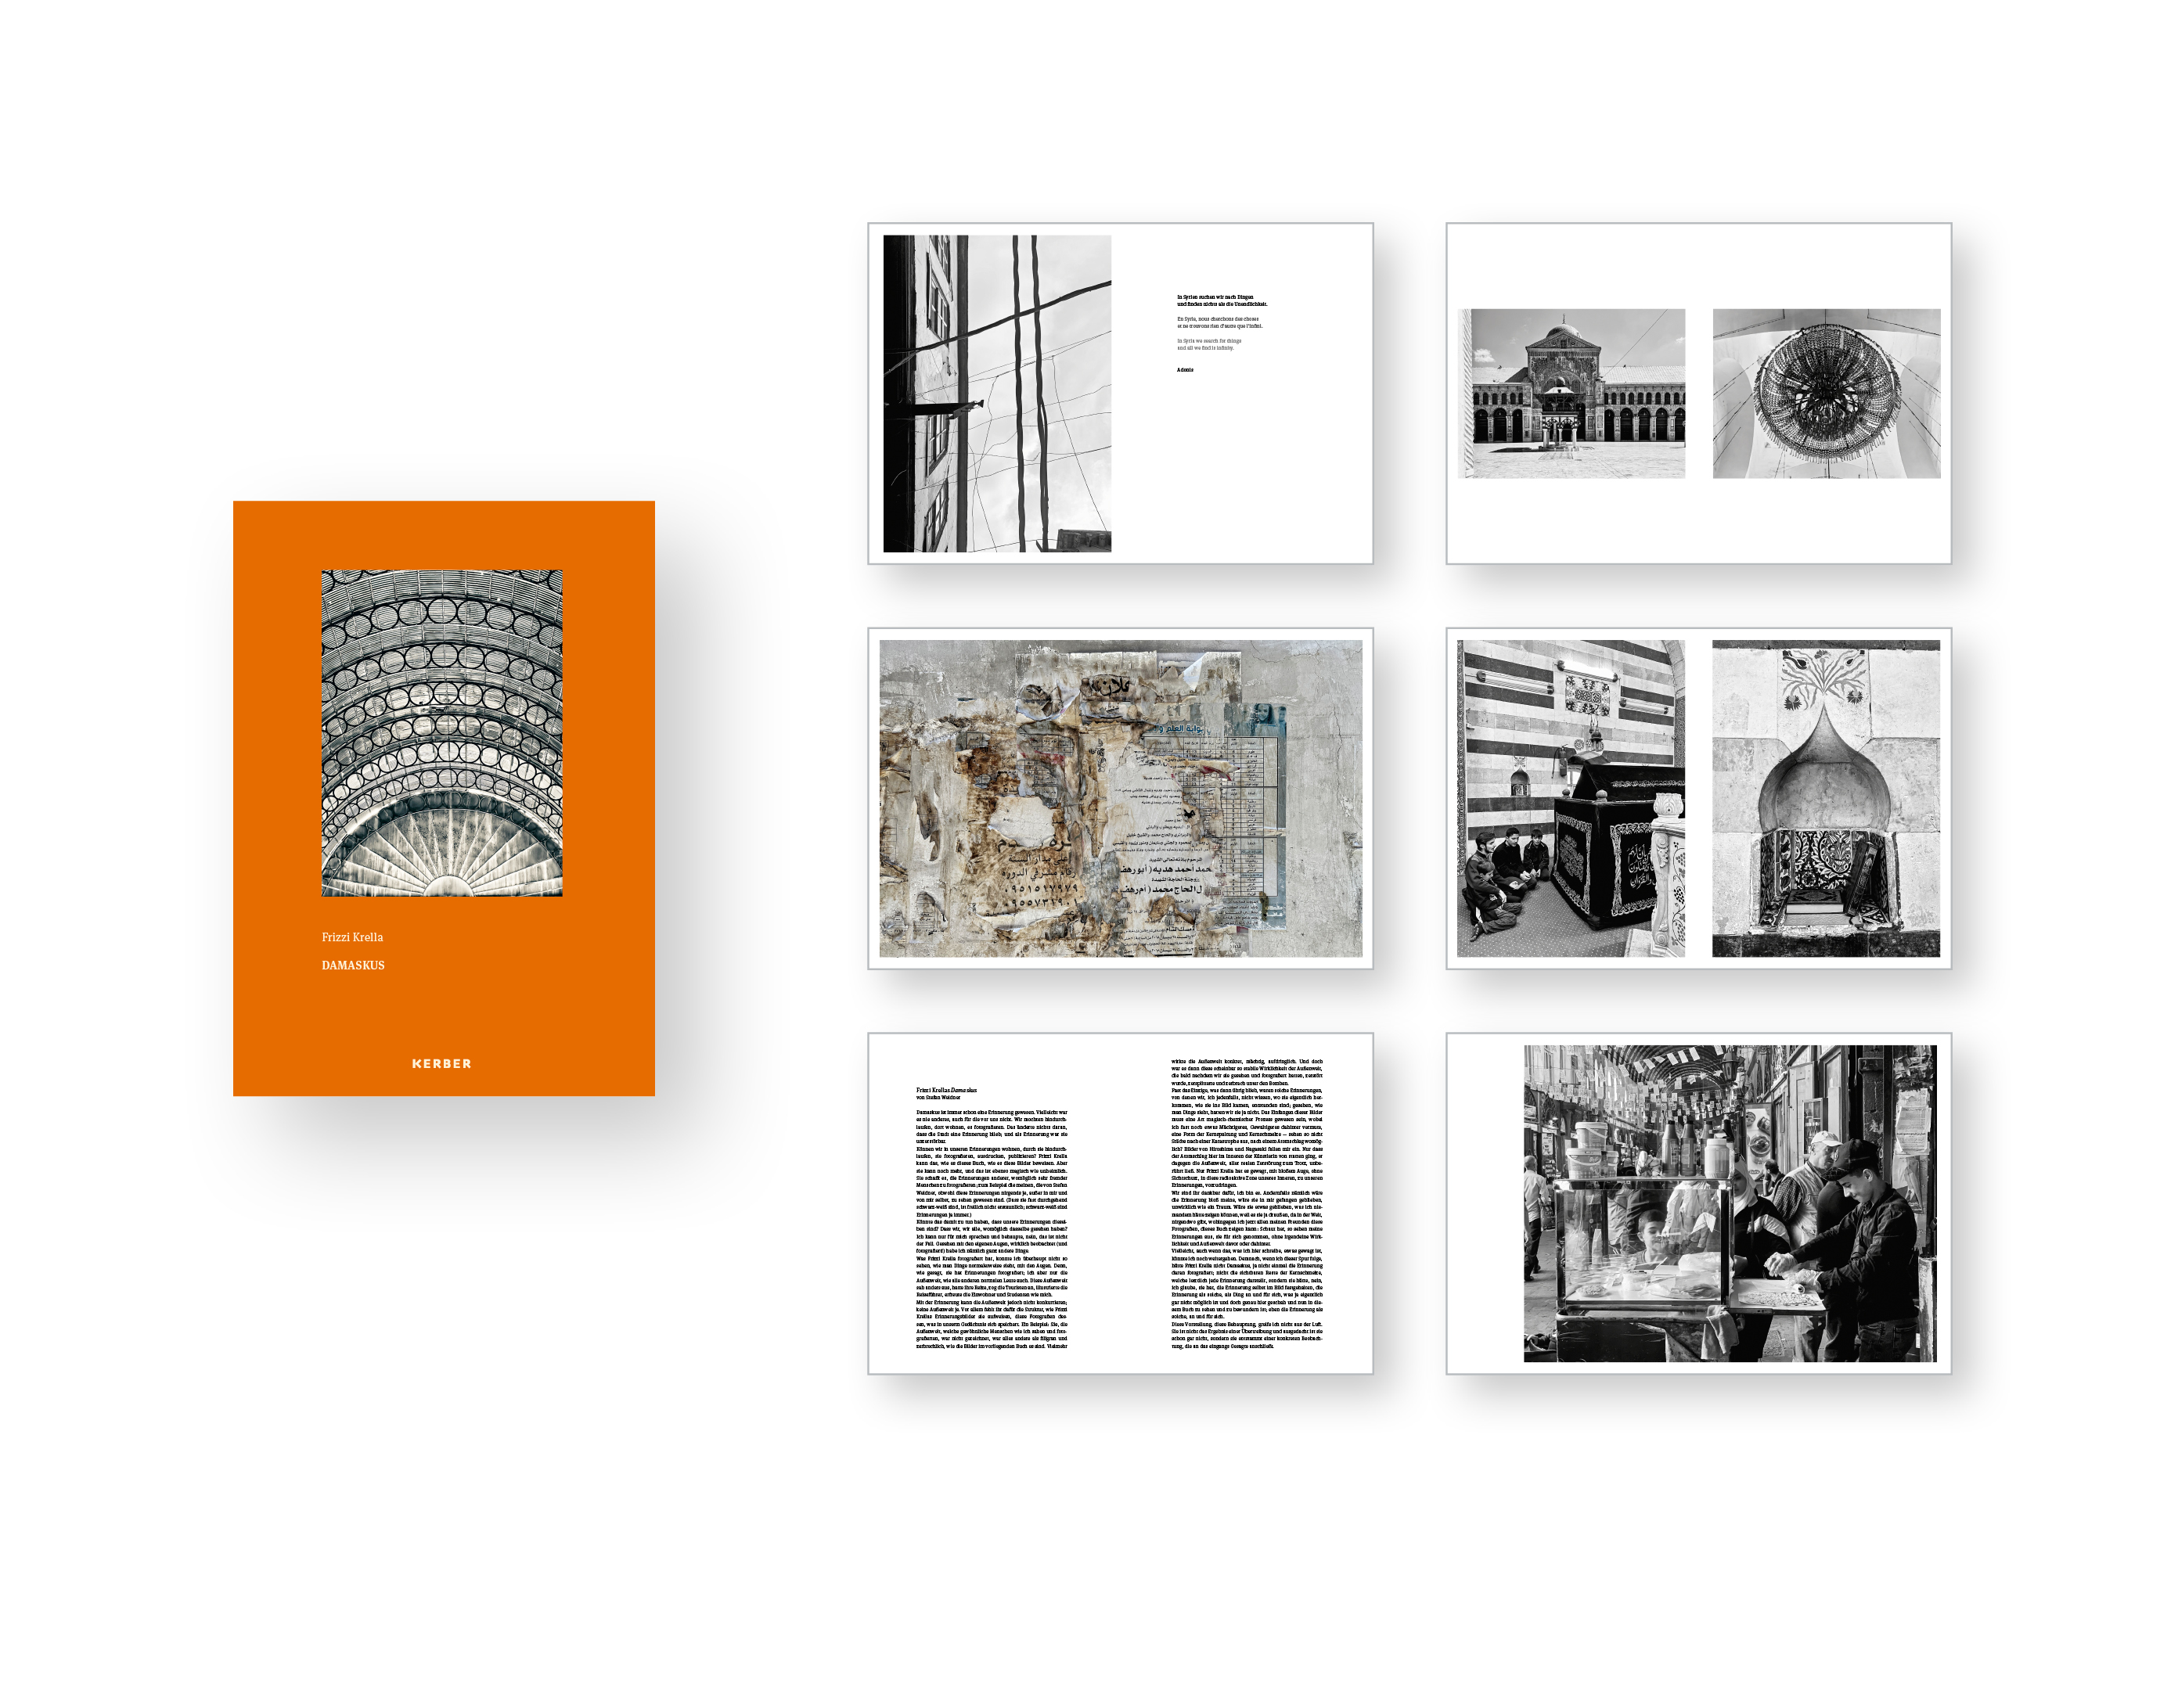Viewport: 2178px width, 1708px height.
Task: Click the English Adonis quote lines
Action: tap(1208, 344)
